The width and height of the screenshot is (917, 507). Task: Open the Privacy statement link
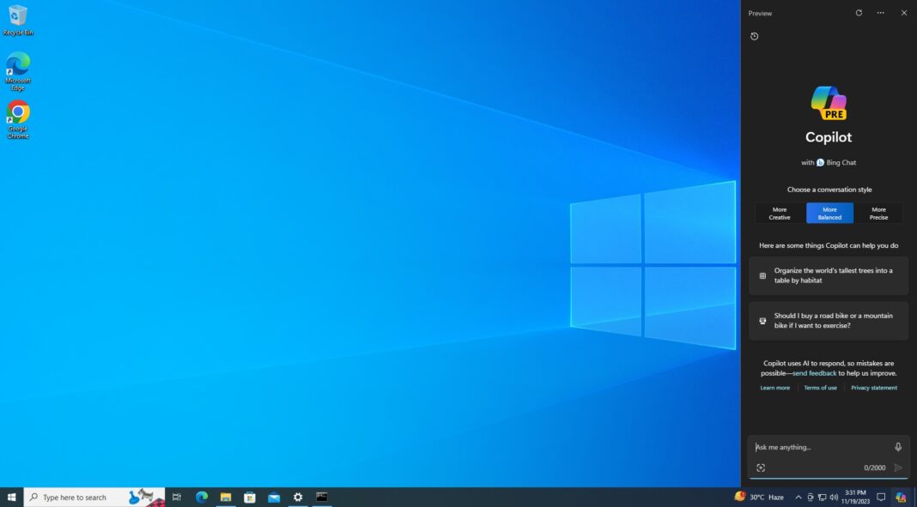pos(874,387)
